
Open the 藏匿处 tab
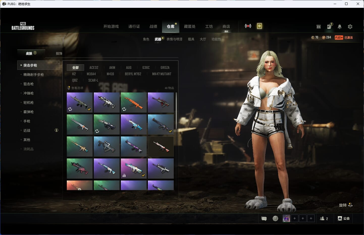190,26
